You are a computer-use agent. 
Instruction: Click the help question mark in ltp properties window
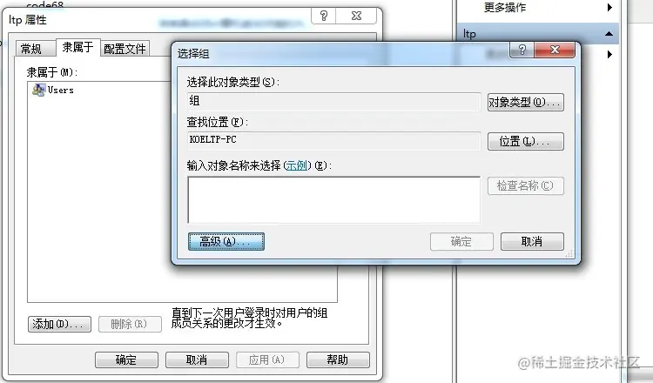324,16
